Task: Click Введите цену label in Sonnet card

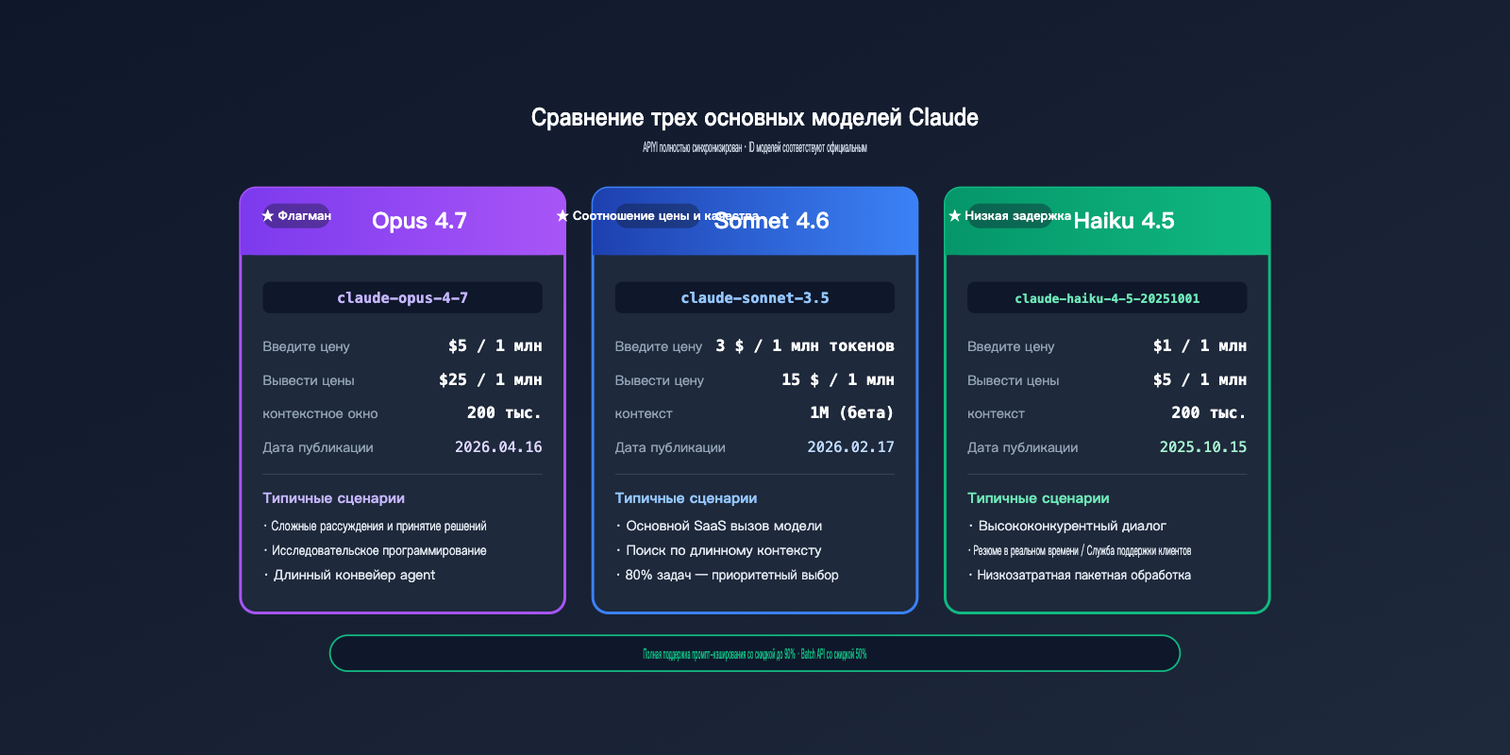Action: click(x=659, y=346)
